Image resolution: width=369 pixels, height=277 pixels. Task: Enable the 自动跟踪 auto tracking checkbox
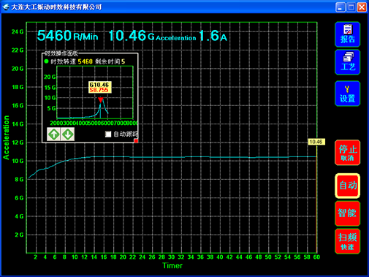point(108,134)
